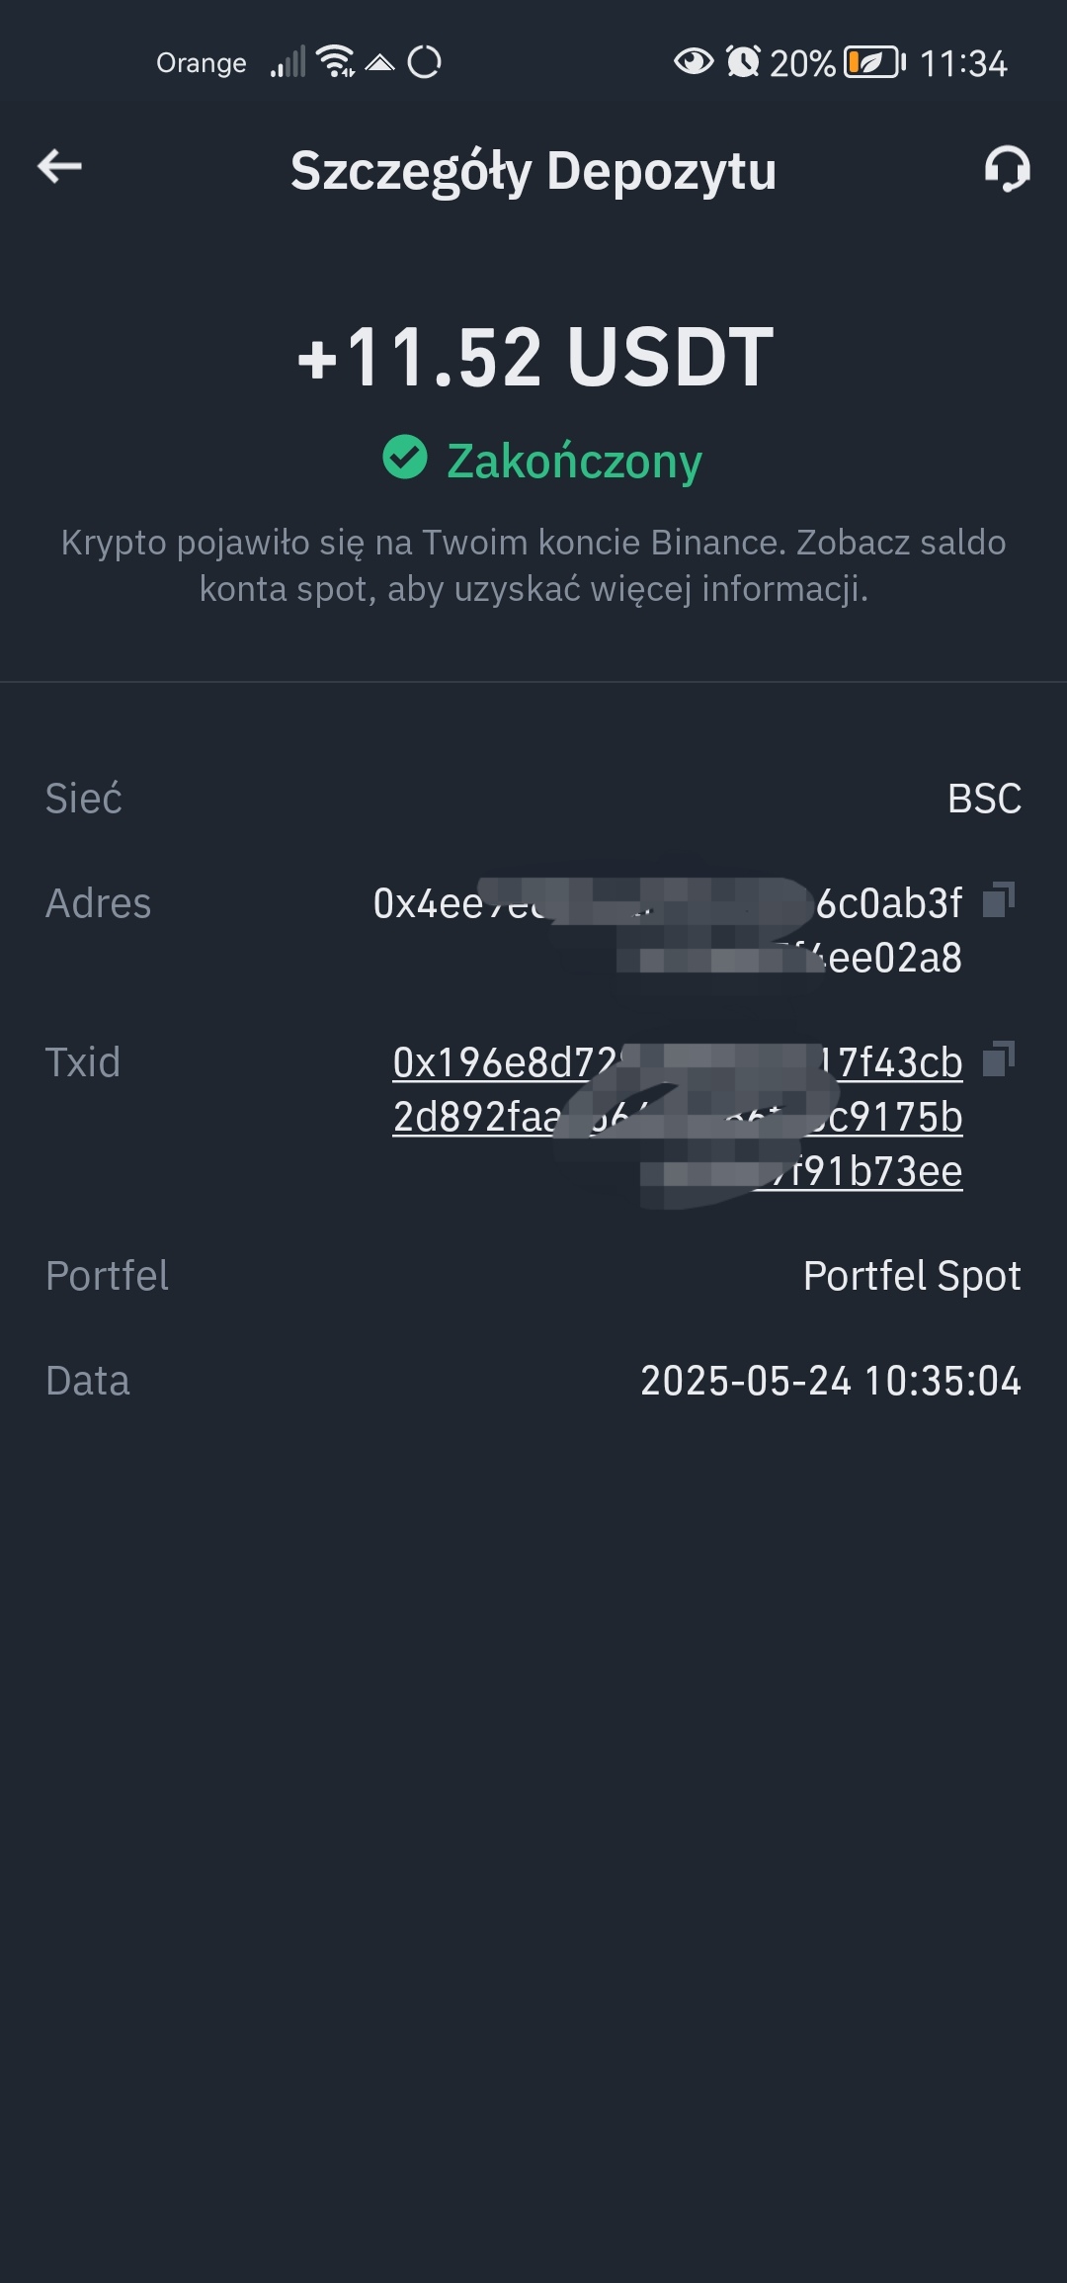Tap the eye comfort status icon
The width and height of the screenshot is (1067, 2283).
pos(694,62)
